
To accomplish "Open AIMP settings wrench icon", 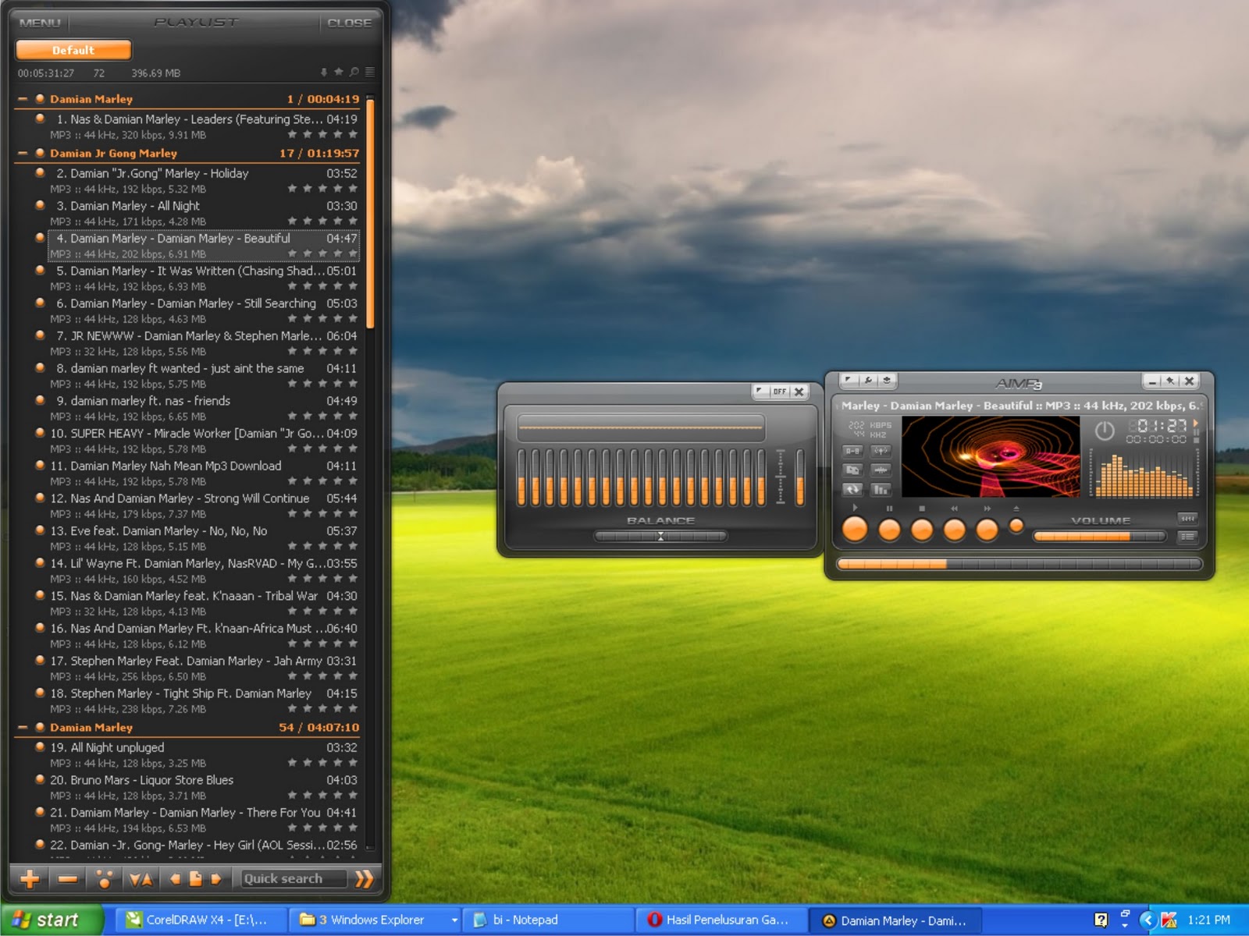I will tap(867, 381).
